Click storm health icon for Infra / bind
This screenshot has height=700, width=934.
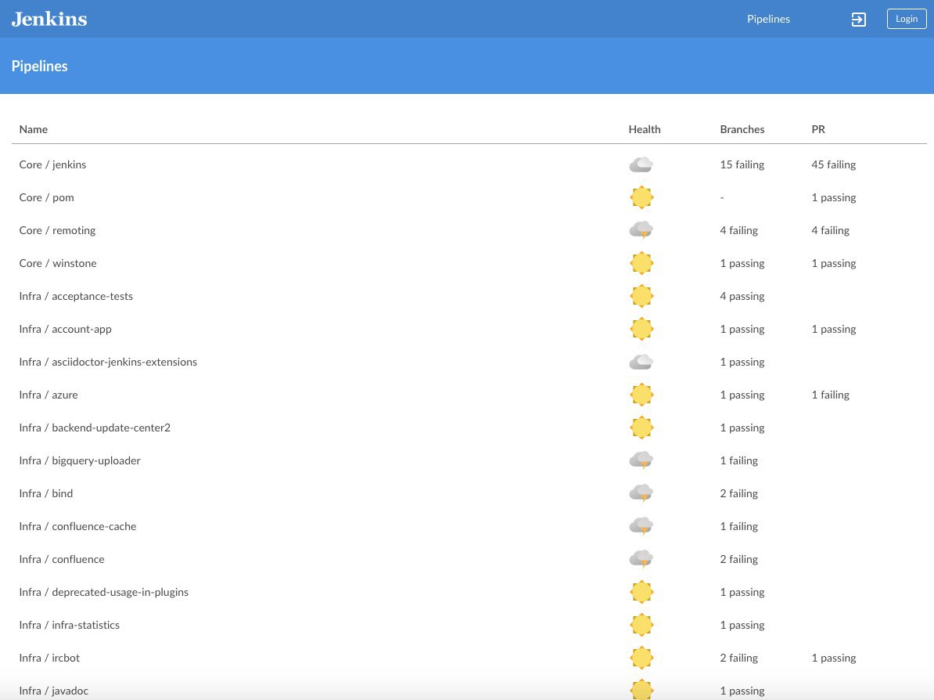[641, 493]
